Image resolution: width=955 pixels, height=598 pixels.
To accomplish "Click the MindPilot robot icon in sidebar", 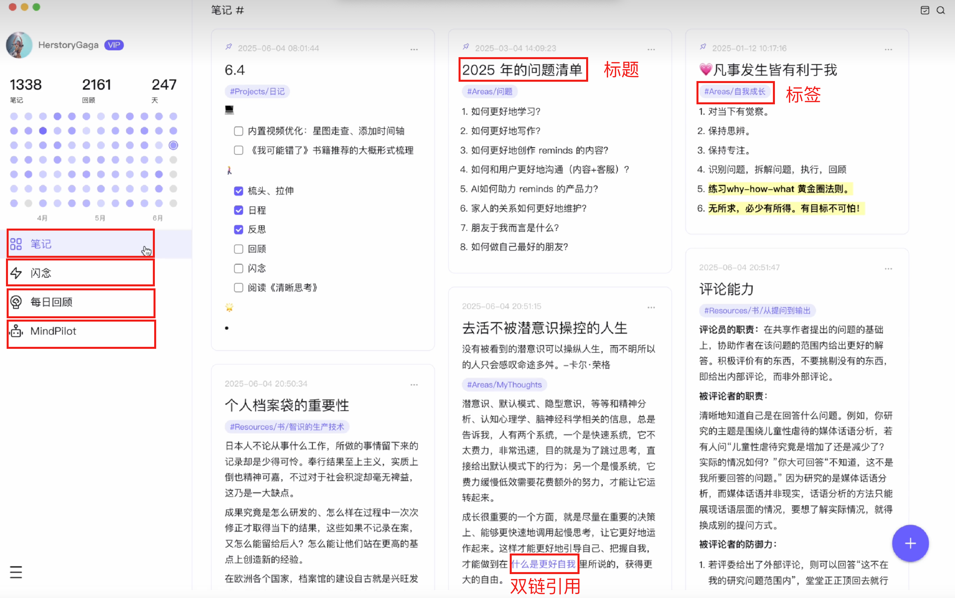I will (x=16, y=331).
